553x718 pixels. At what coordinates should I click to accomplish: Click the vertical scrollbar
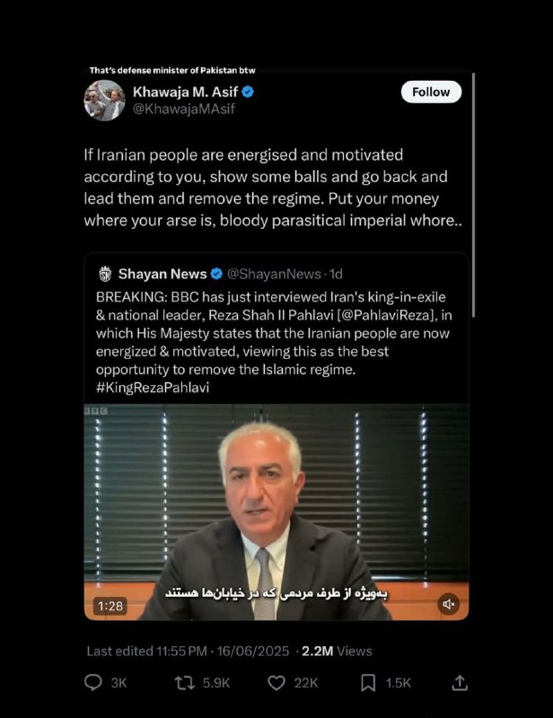[x=473, y=194]
